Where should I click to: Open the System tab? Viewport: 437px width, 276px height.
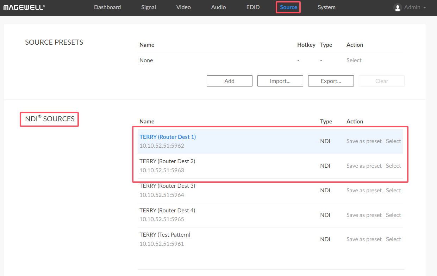coord(326,7)
